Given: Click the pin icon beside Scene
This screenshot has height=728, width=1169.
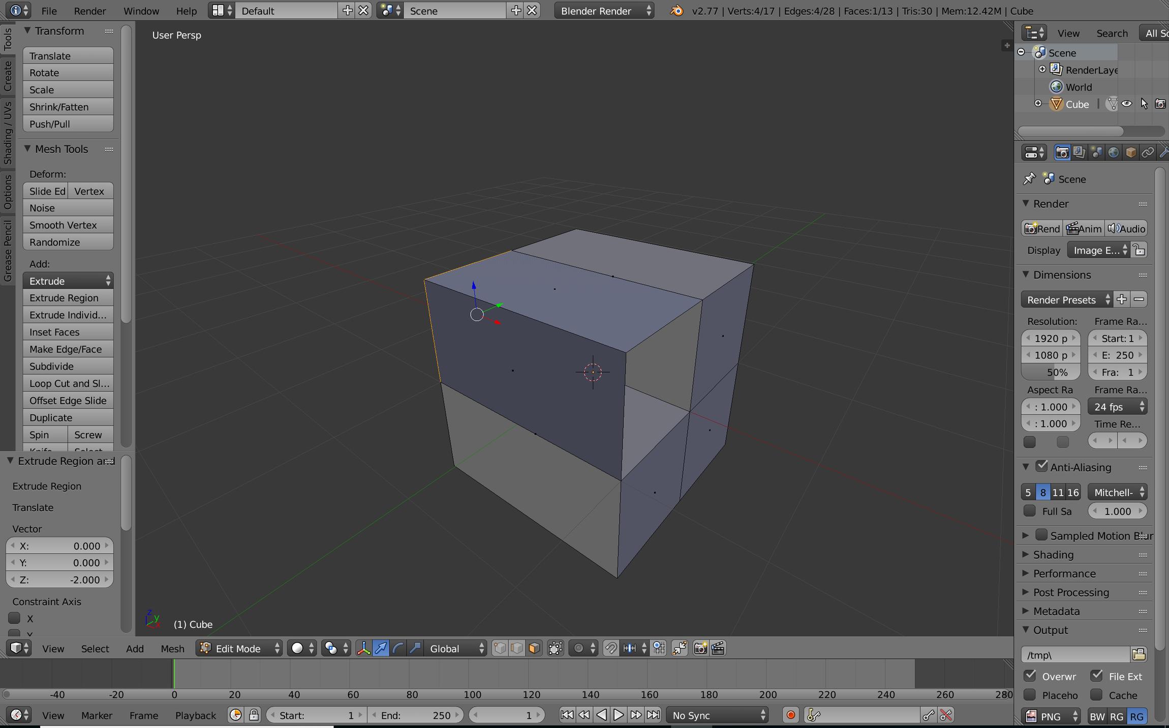Looking at the screenshot, I should coord(1029,179).
